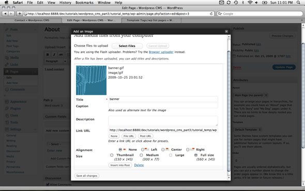Image resolution: width=305 pixels, height=191 pixels.
Task: Open Appearance in admin sidebar
Action: 18,101
